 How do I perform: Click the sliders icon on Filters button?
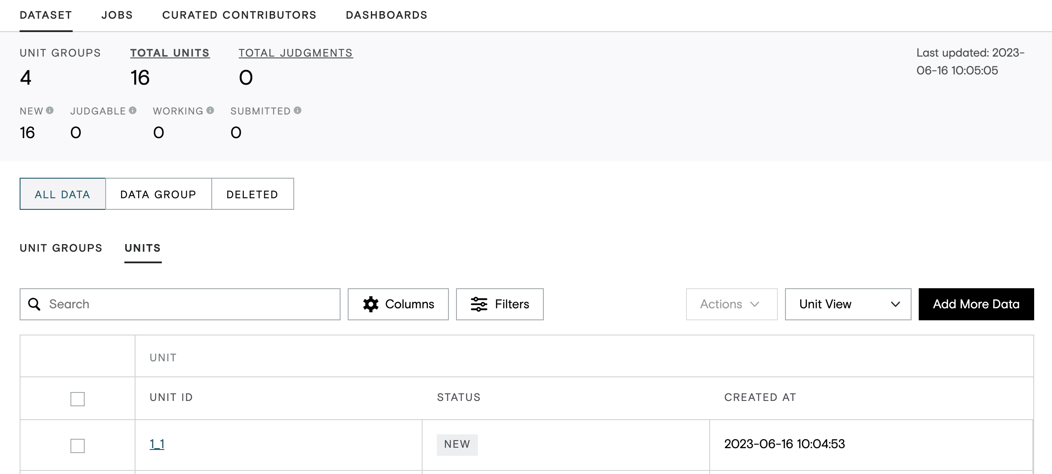pyautogui.click(x=479, y=304)
